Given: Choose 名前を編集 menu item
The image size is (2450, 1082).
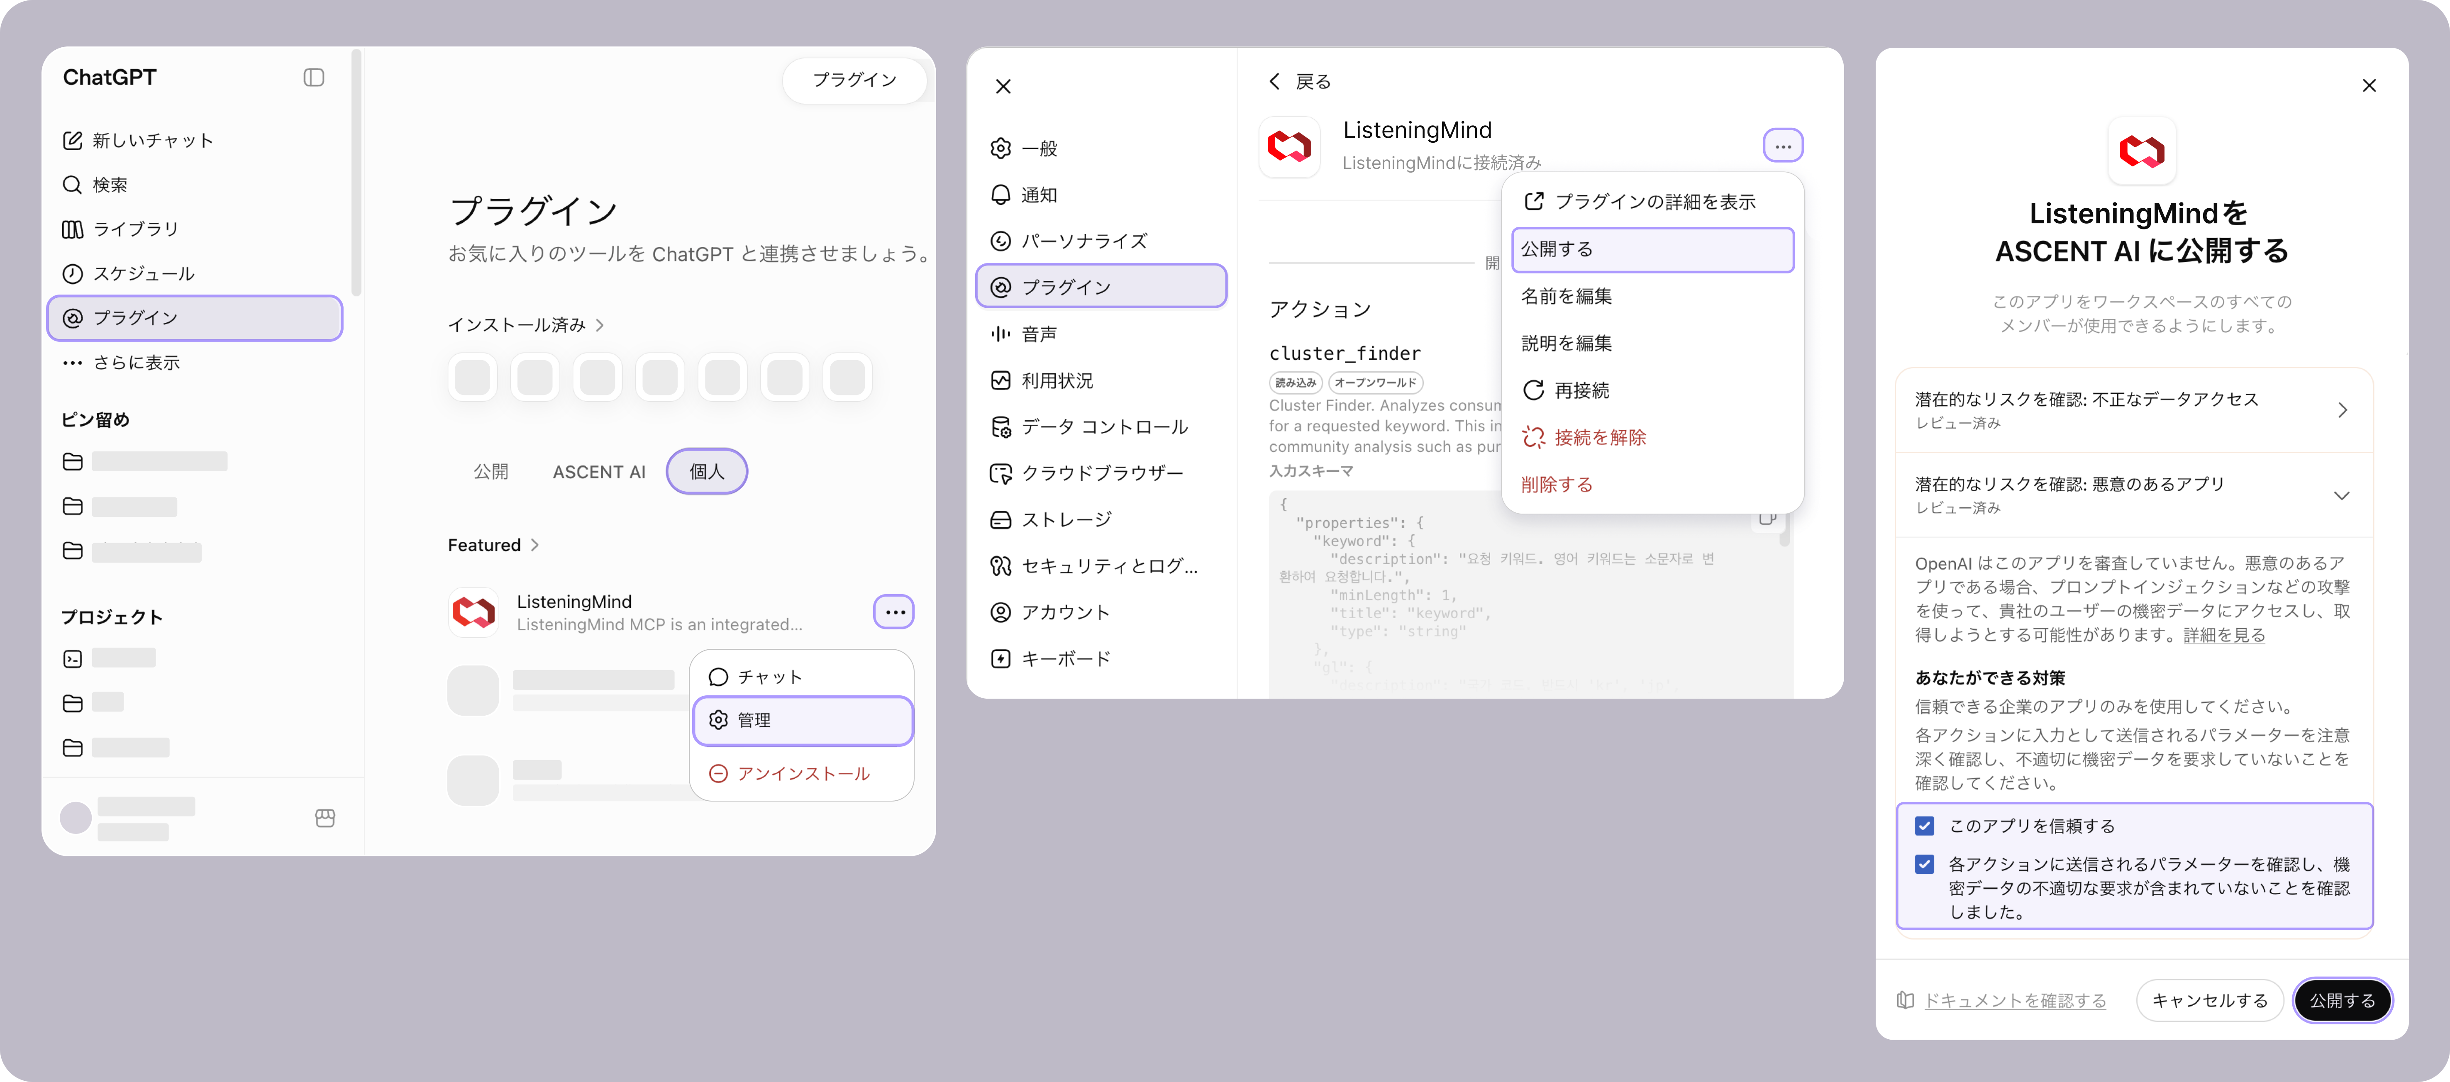Looking at the screenshot, I should [x=1652, y=297].
